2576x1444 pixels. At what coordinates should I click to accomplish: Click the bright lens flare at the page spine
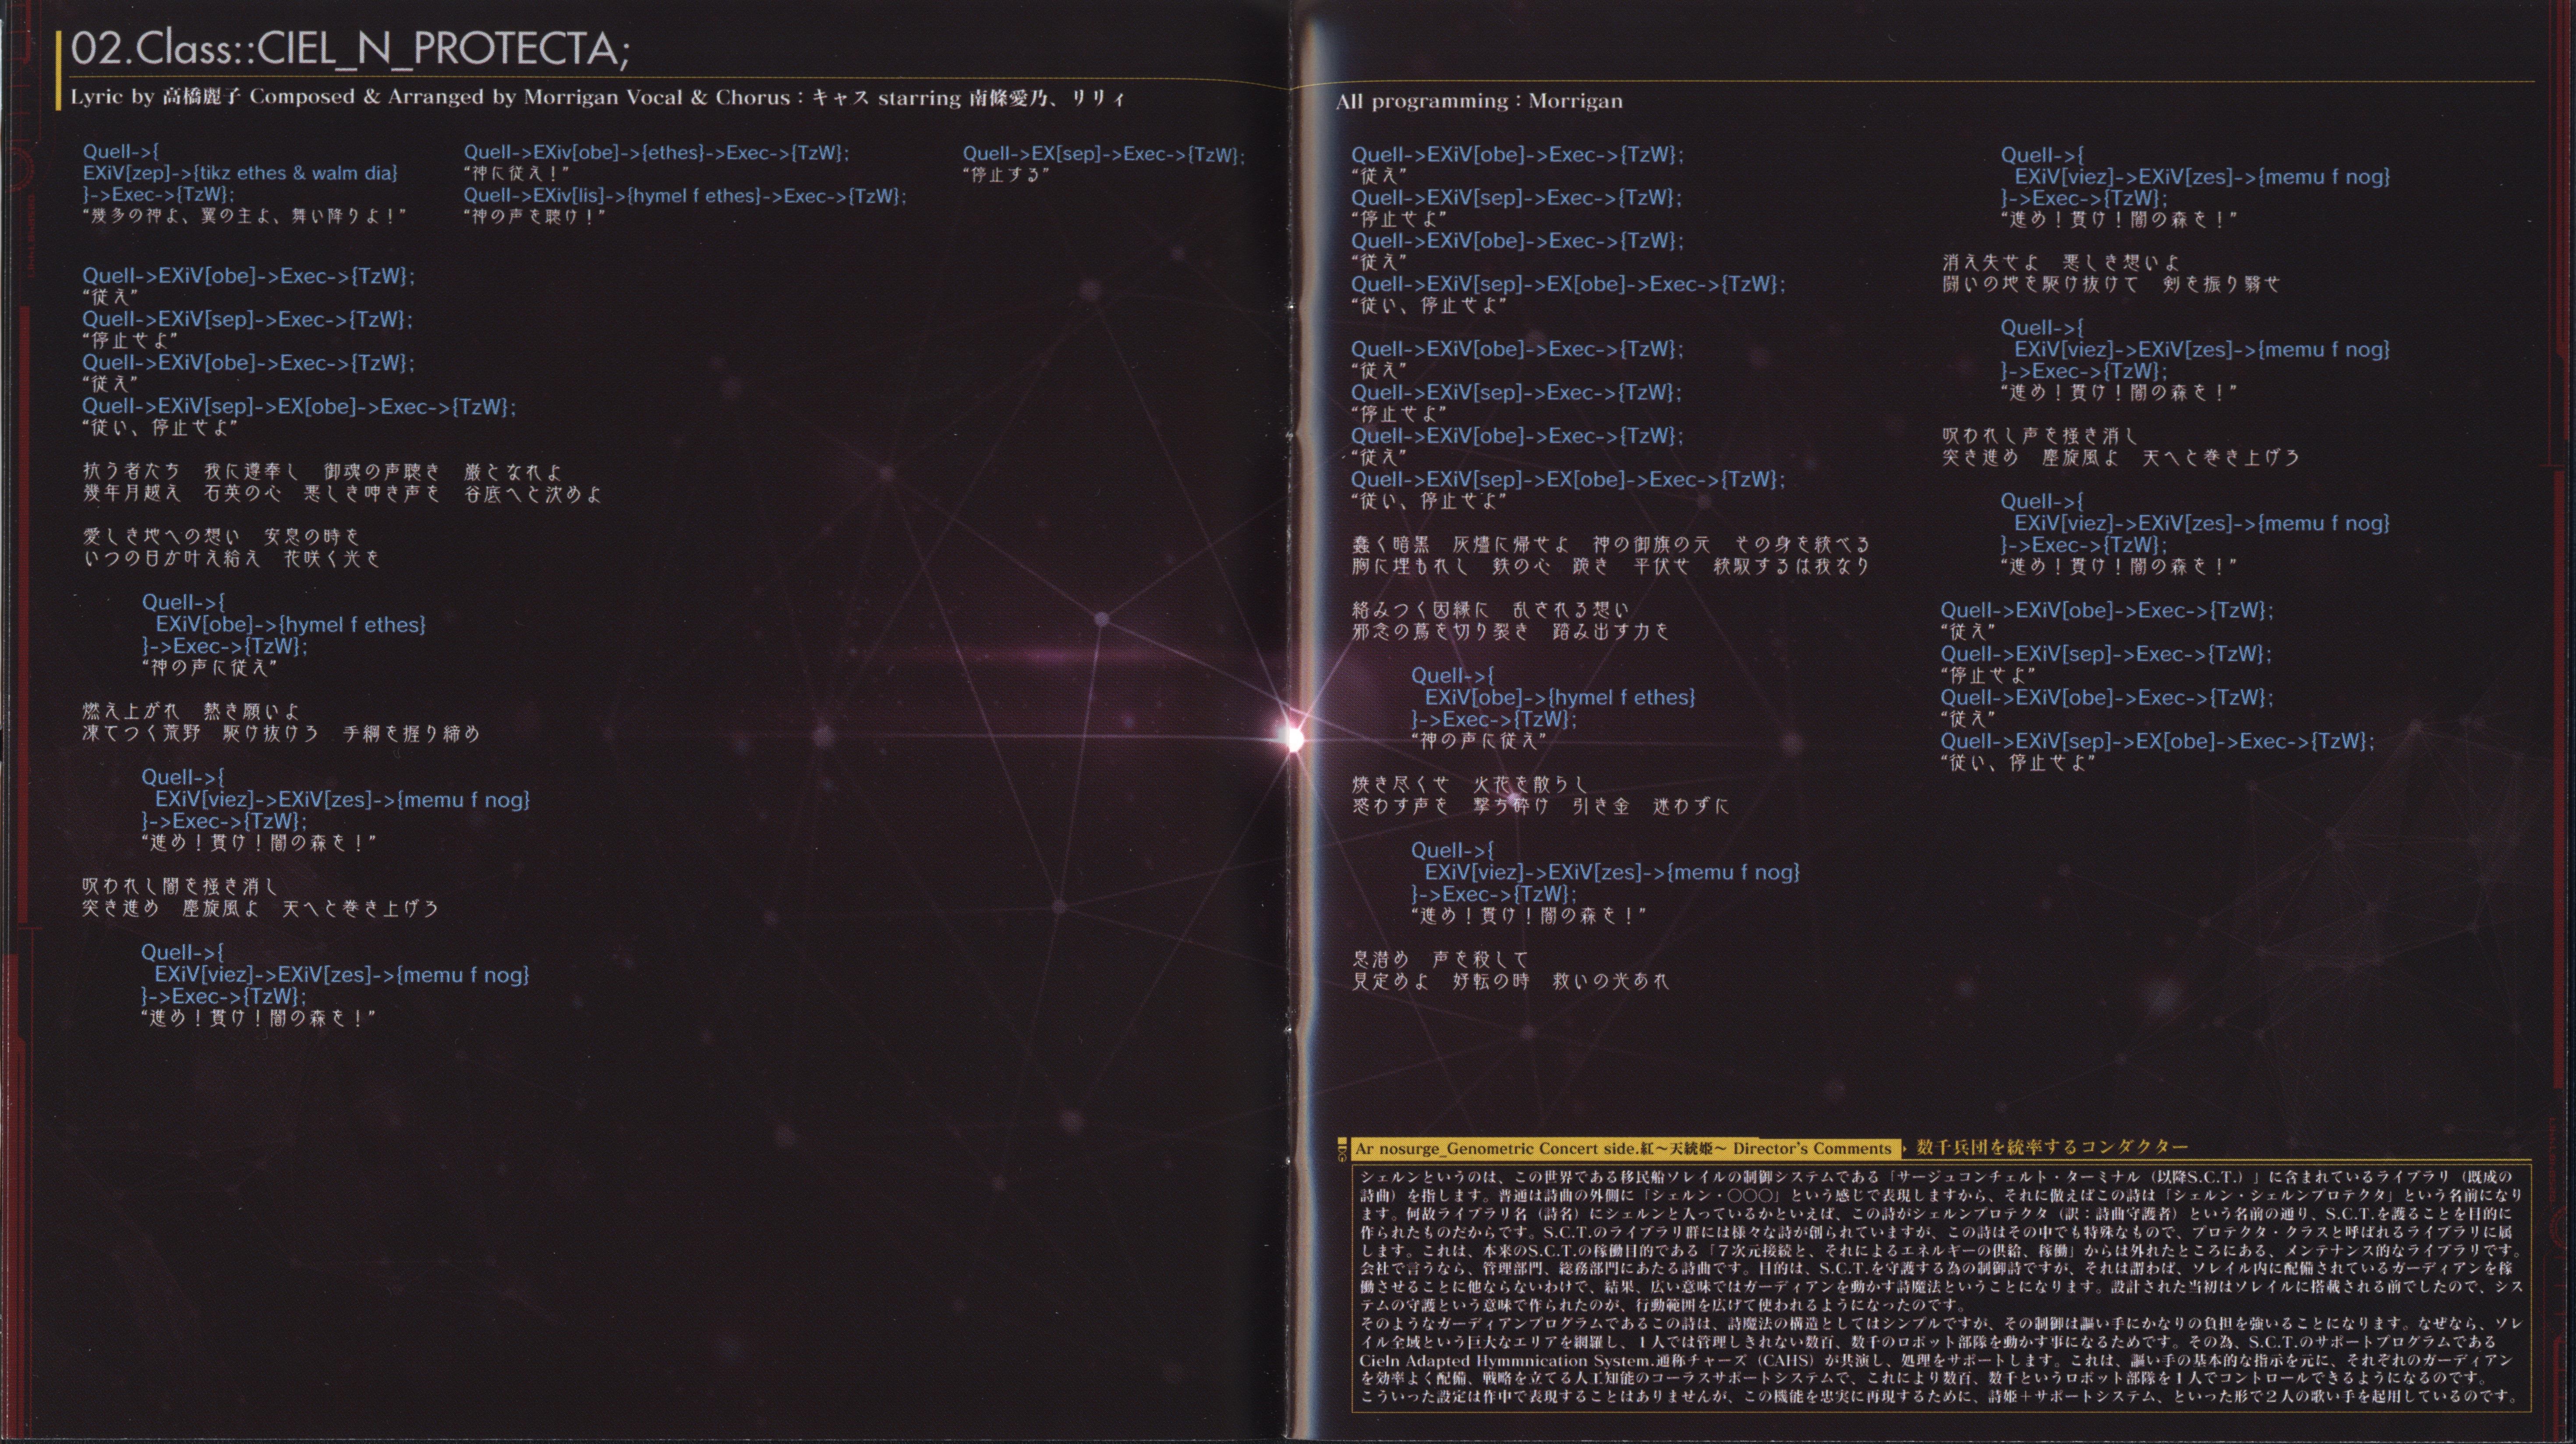click(1294, 739)
